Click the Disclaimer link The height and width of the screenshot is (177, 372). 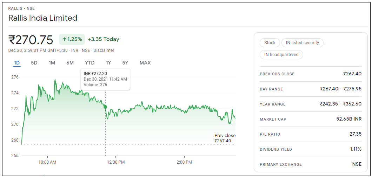[104, 50]
